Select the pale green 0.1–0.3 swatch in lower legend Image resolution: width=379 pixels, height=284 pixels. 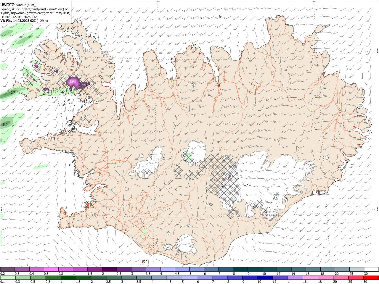(x=7, y=277)
